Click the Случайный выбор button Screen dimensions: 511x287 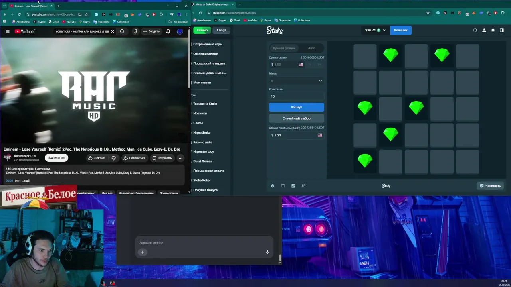(296, 118)
